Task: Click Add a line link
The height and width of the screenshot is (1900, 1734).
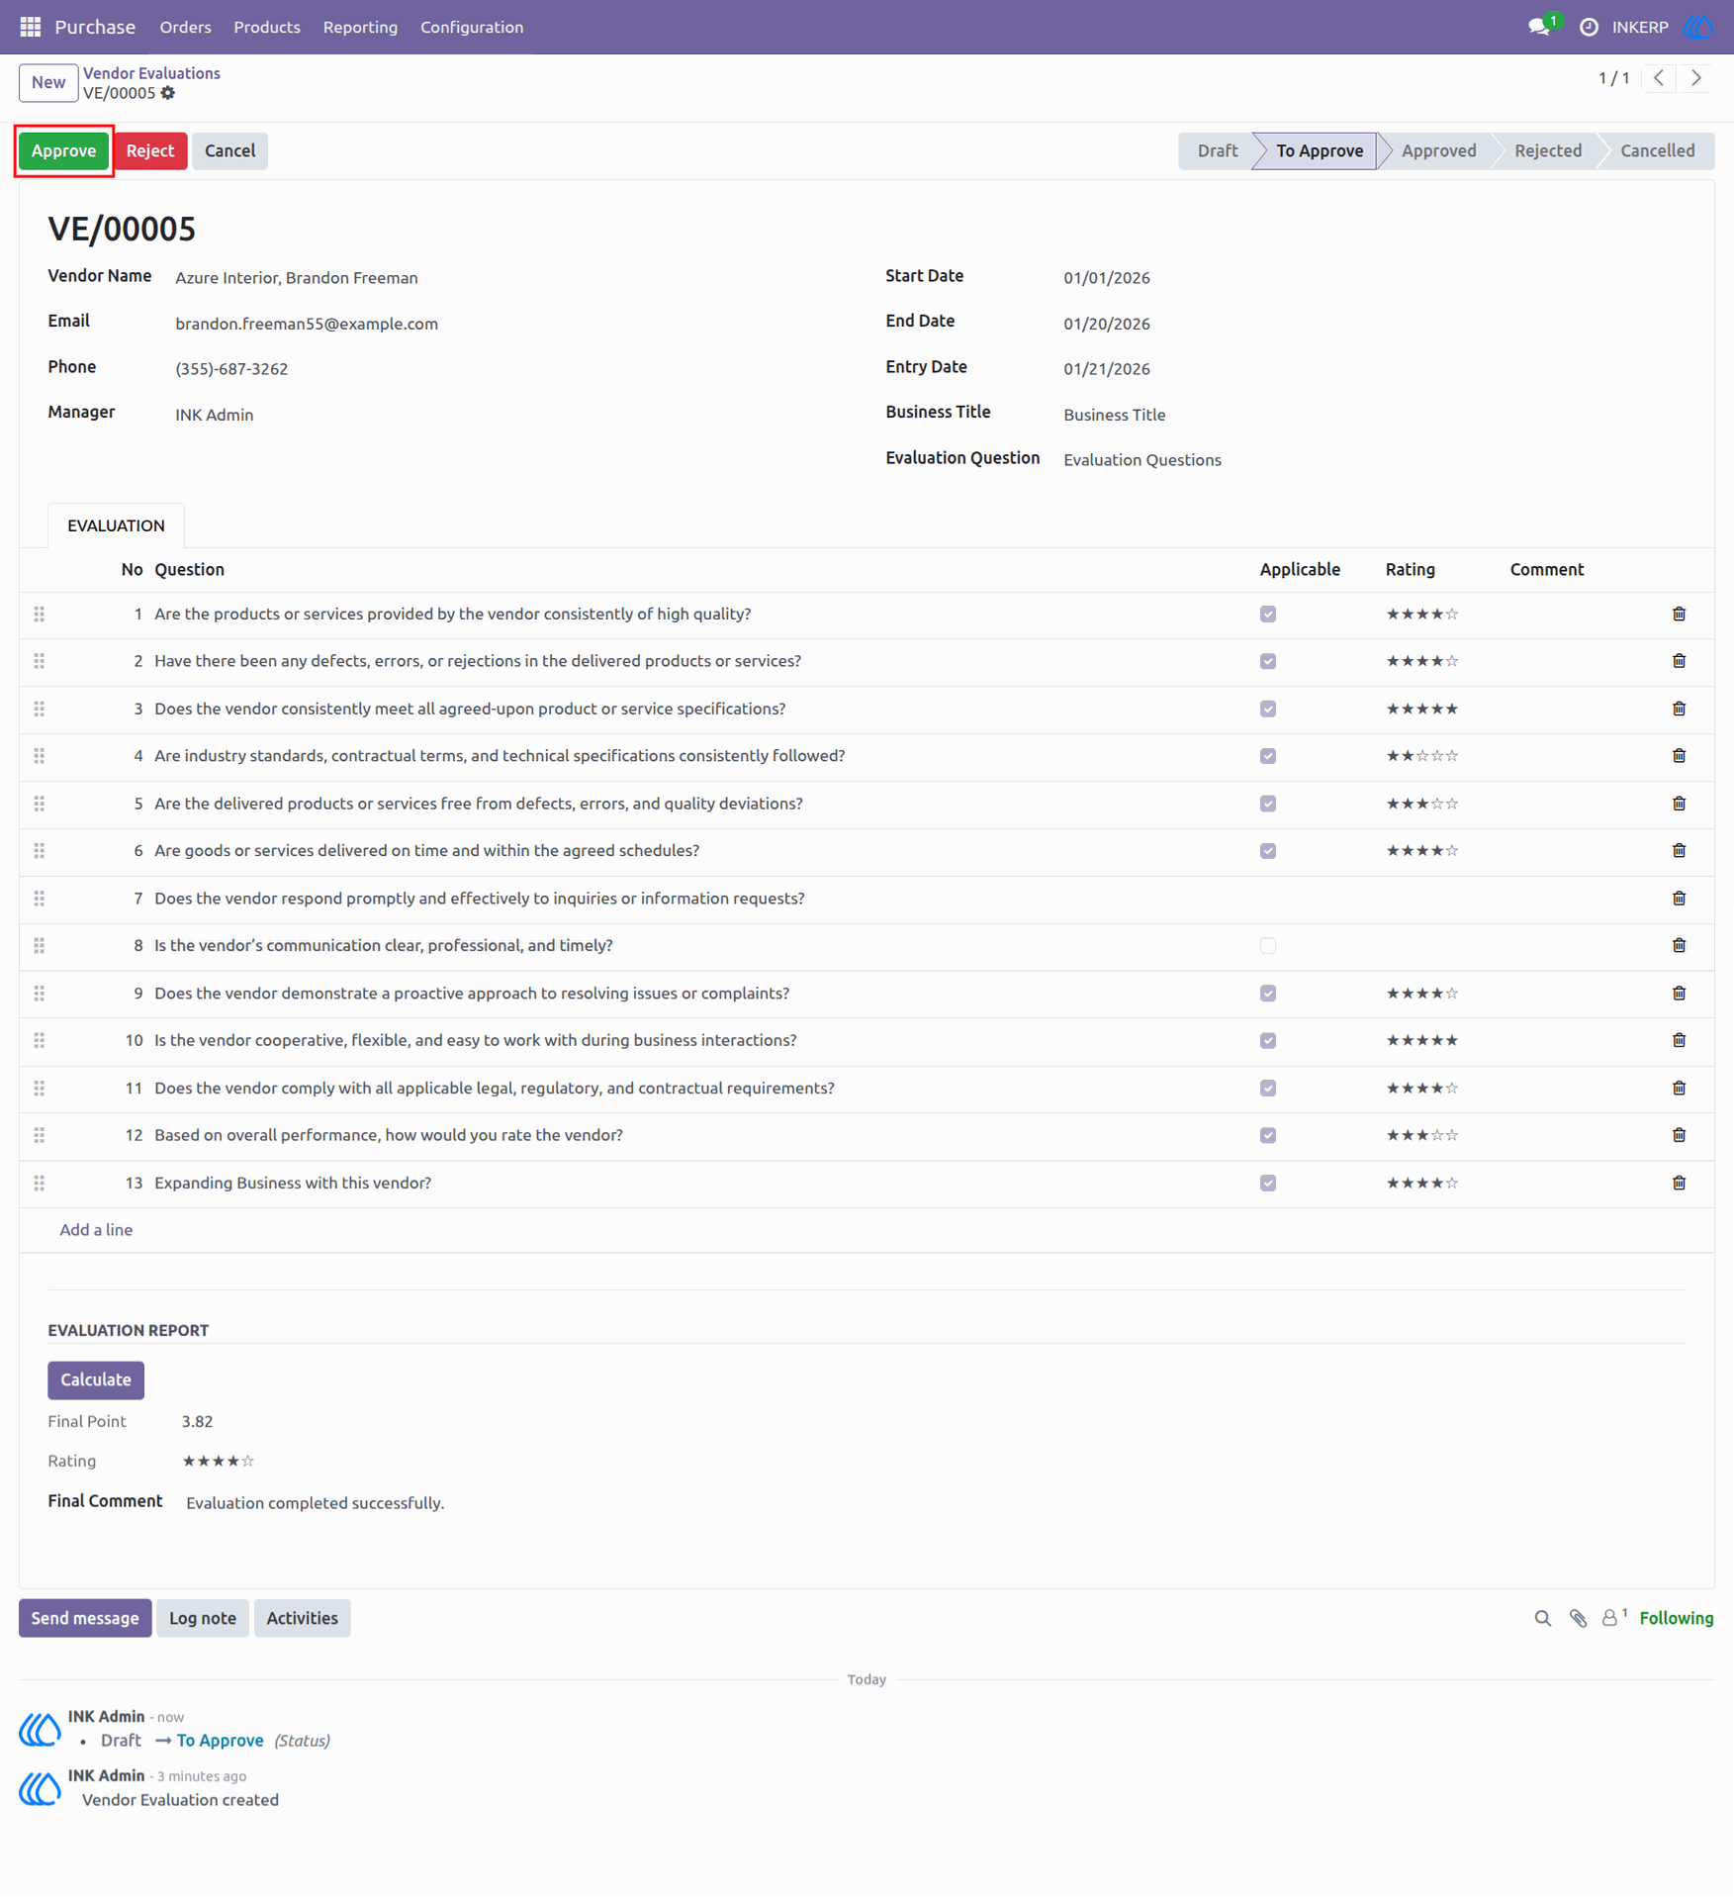Action: tap(96, 1230)
